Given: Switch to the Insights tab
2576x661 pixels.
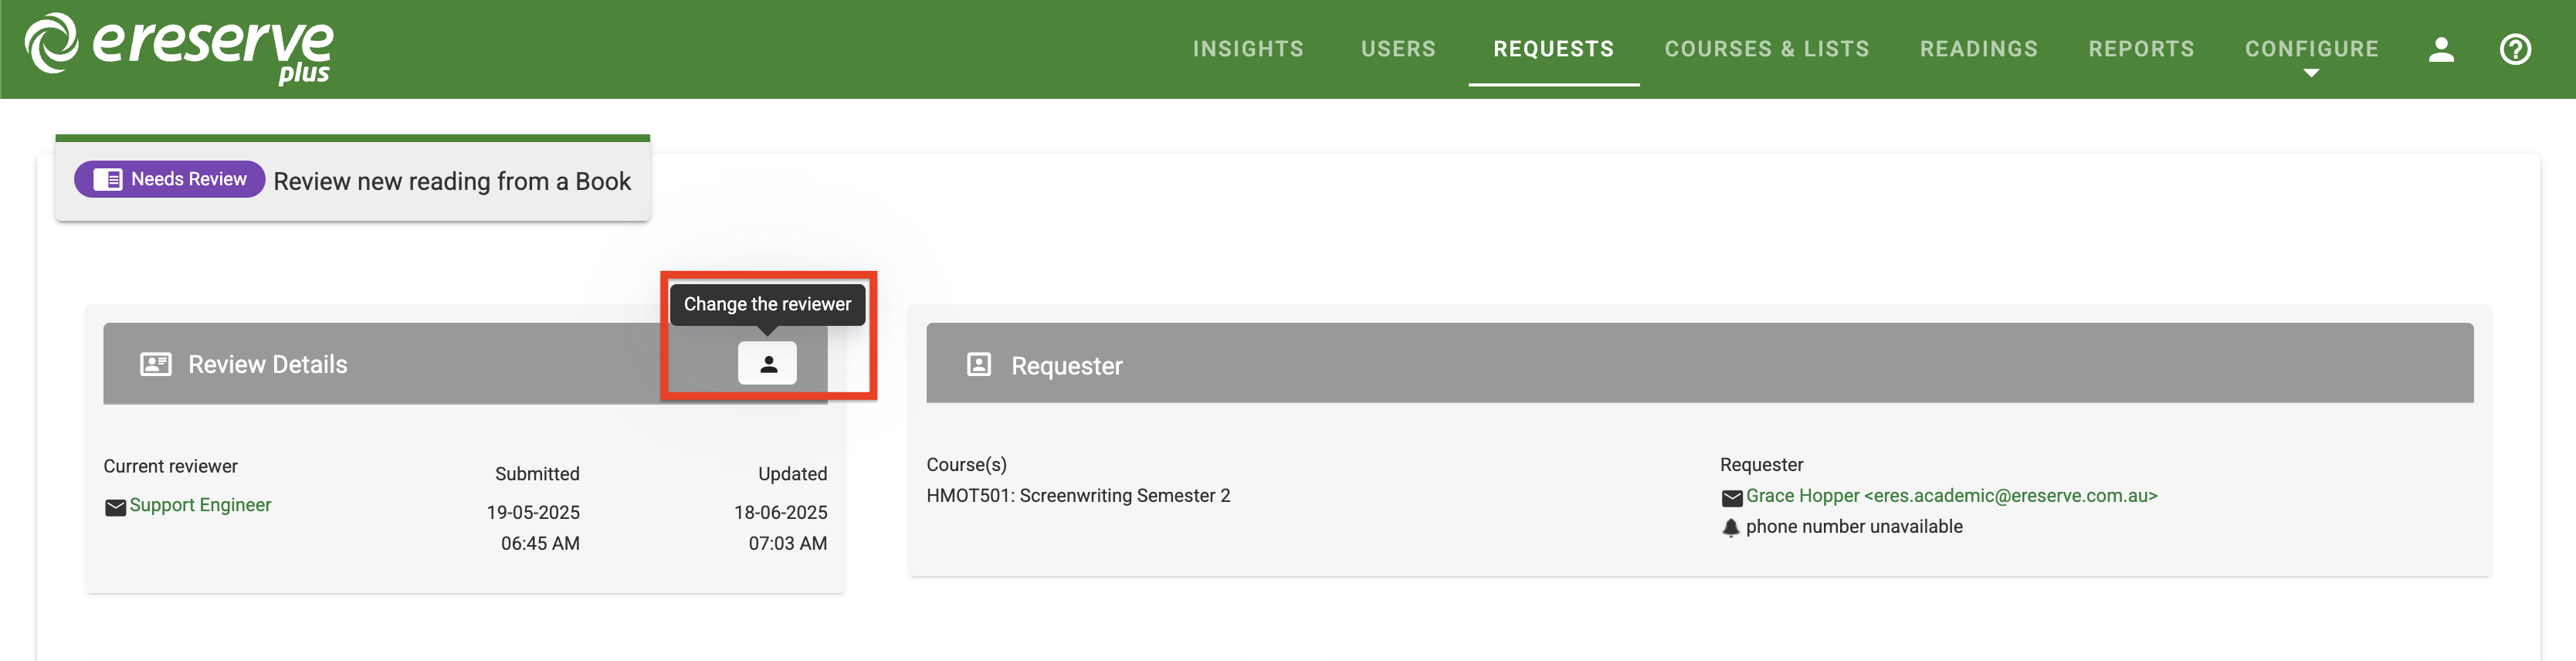Looking at the screenshot, I should click(1248, 48).
